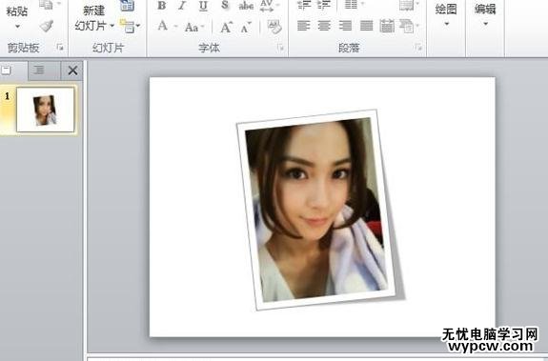Click the decrease list level icon
This screenshot has width=548, height=361.
click(x=304, y=5)
